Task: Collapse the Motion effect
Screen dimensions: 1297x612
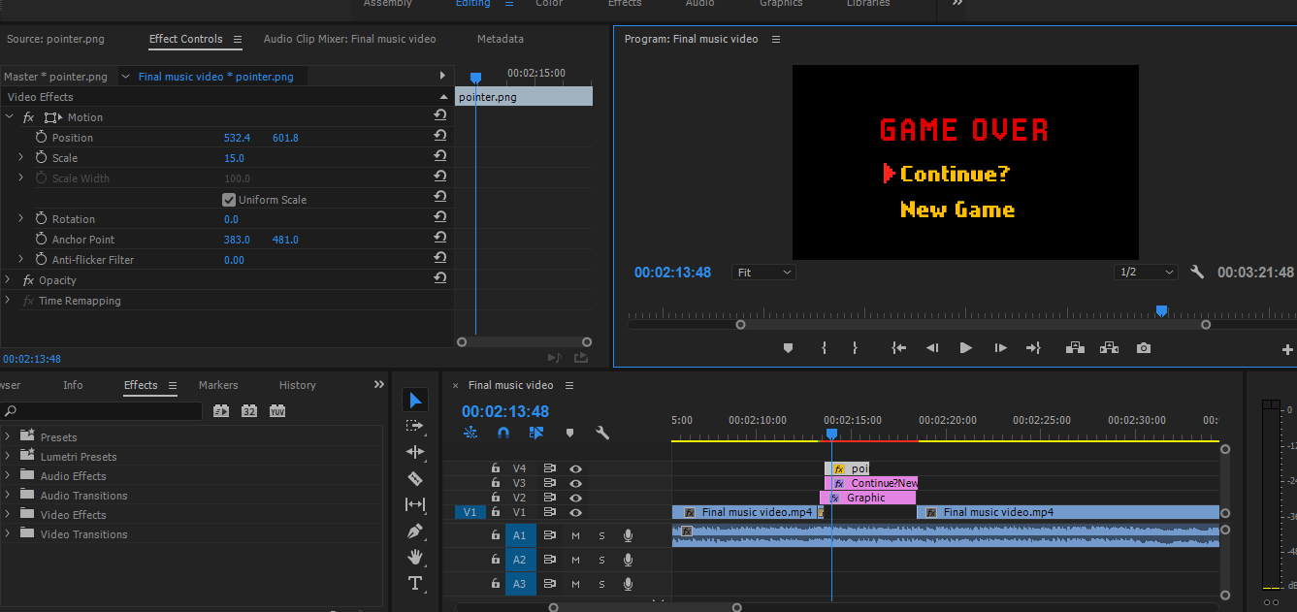Action: pyautogui.click(x=8, y=116)
